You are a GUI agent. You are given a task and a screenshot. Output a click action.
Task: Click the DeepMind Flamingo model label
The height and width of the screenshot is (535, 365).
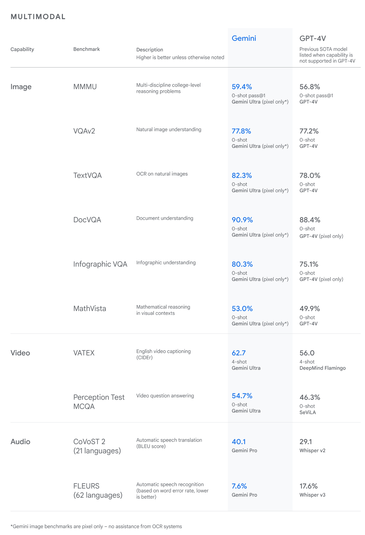click(322, 368)
